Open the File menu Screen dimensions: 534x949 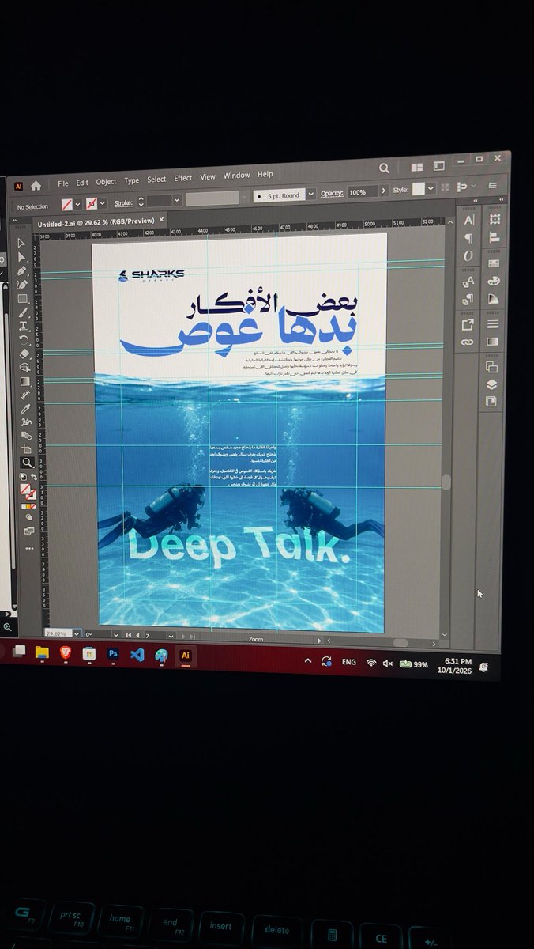[x=63, y=183]
